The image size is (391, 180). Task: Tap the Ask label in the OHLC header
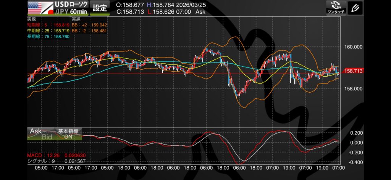point(200,12)
